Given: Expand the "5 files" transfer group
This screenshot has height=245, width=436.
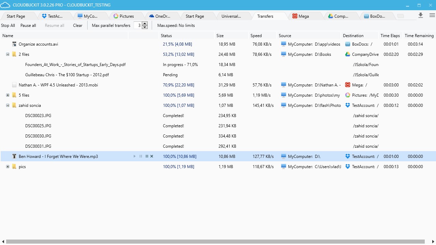Looking at the screenshot, I should (x=7, y=95).
